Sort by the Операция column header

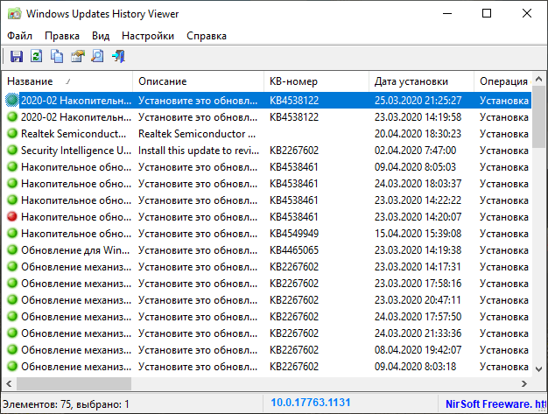click(503, 81)
